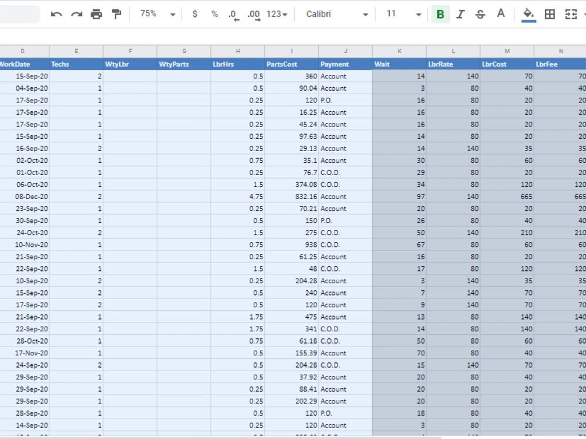Open the text color A icon
The width and height of the screenshot is (586, 439).
(x=501, y=14)
